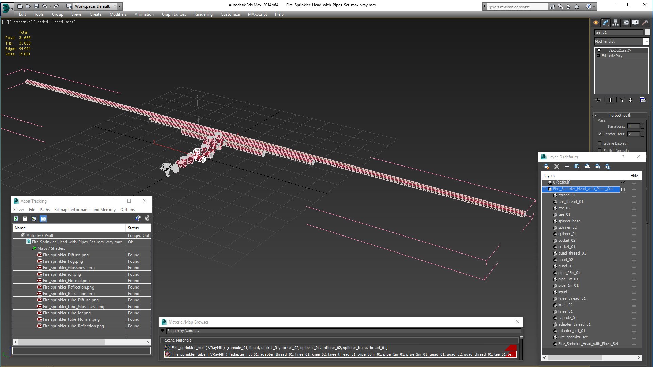Open the Material/Map Browser search icon
The width and height of the screenshot is (653, 367).
[163, 331]
